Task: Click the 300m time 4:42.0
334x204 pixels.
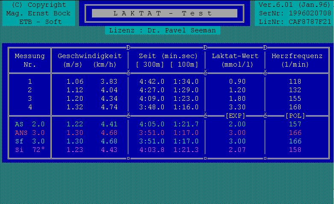Action: [x=152, y=82]
